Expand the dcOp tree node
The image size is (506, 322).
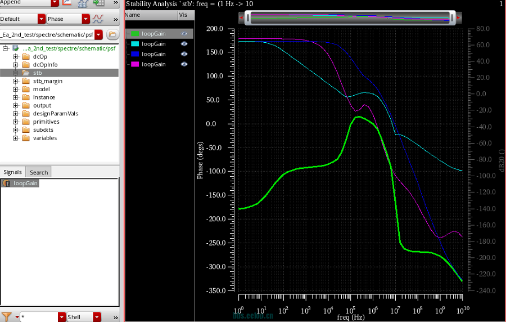[x=15, y=56]
